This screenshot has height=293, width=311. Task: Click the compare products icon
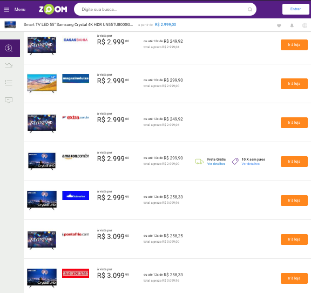click(x=305, y=25)
